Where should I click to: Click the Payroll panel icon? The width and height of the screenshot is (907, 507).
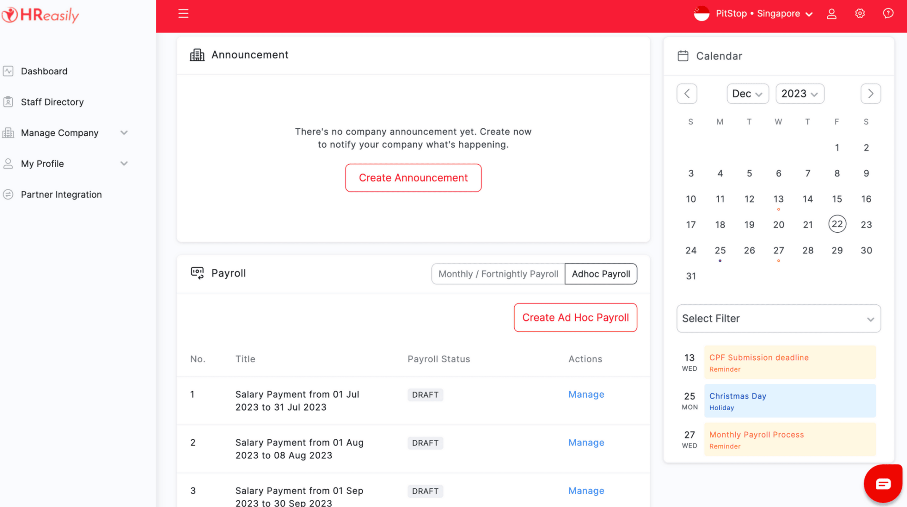pyautogui.click(x=198, y=273)
